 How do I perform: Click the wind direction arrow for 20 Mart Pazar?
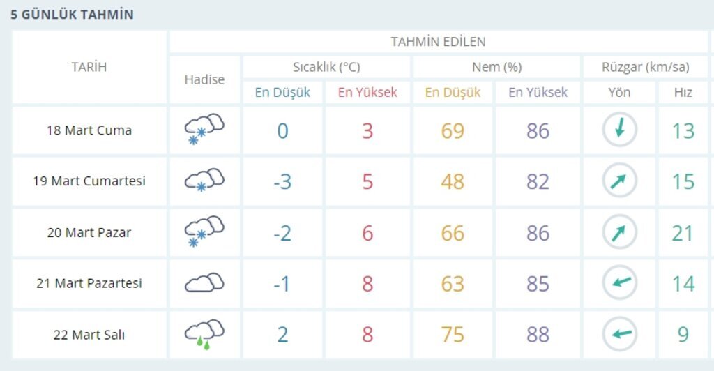click(618, 232)
